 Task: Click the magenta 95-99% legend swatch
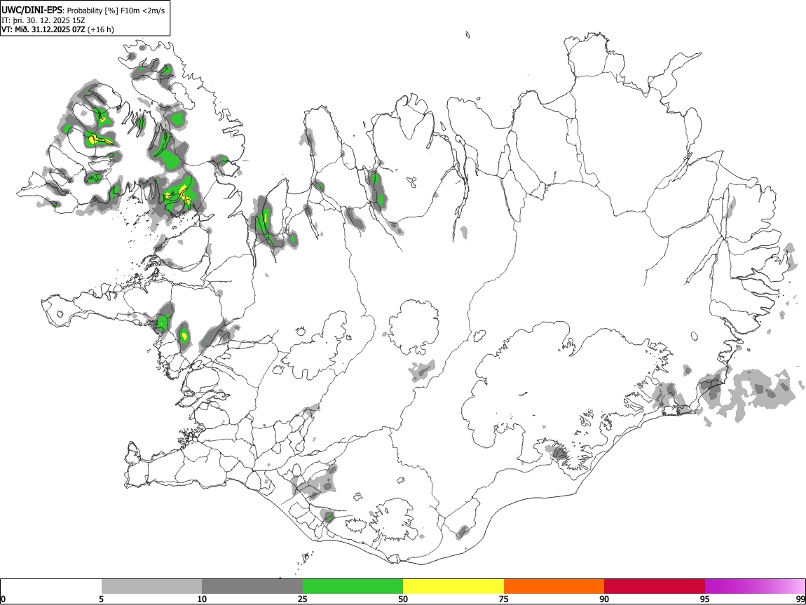(755, 587)
